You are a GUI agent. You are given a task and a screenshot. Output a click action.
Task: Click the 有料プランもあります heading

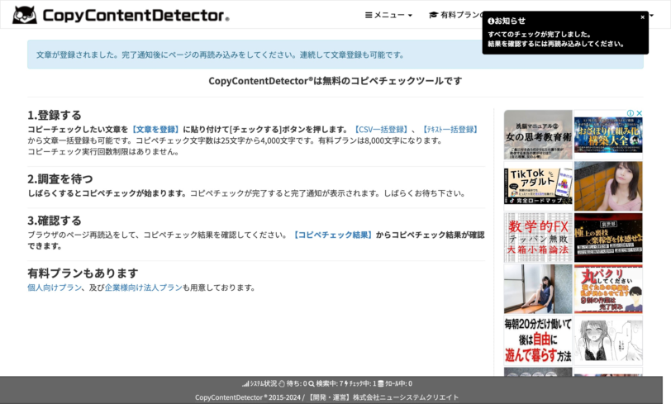83,273
